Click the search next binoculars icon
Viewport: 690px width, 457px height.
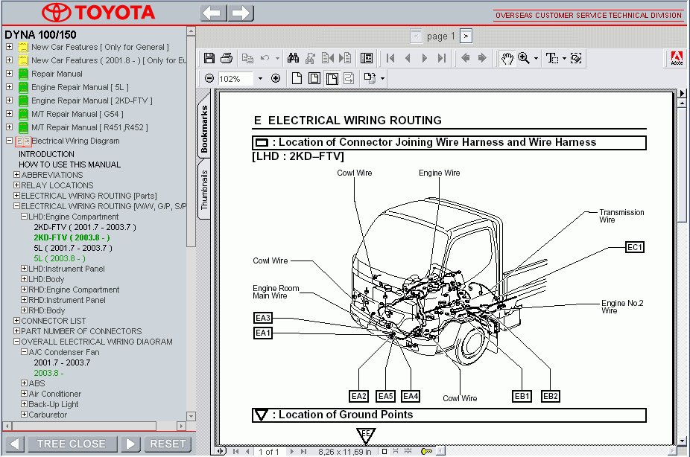tap(311, 58)
